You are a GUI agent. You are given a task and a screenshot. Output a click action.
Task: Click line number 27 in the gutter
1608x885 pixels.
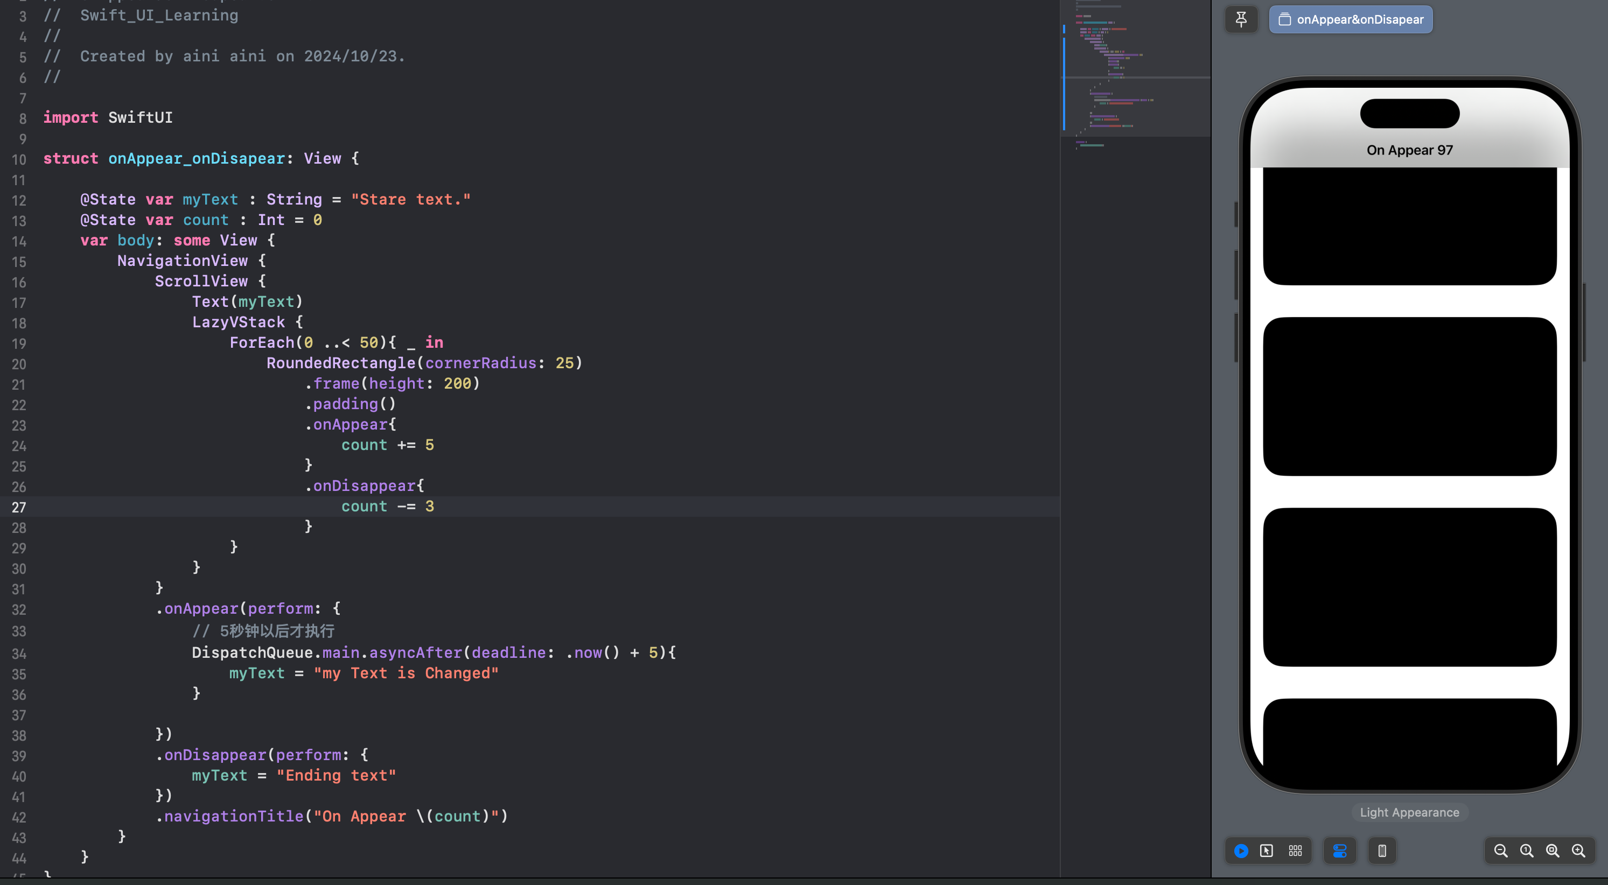[x=19, y=508]
